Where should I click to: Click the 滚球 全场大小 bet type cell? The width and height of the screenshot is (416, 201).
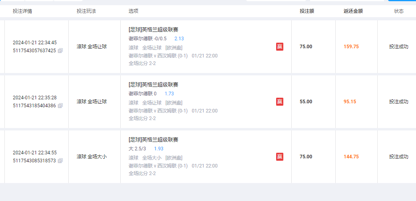coord(92,157)
